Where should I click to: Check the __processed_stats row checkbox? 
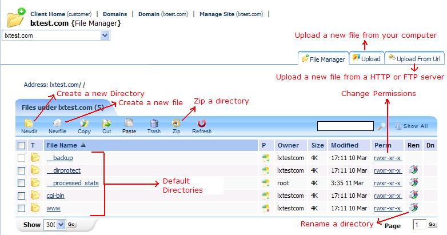tap(21, 183)
